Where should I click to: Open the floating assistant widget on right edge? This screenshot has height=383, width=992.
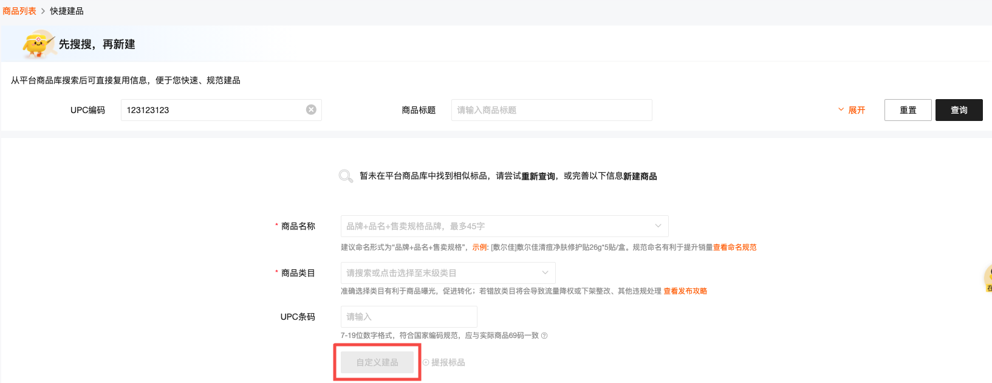988,279
